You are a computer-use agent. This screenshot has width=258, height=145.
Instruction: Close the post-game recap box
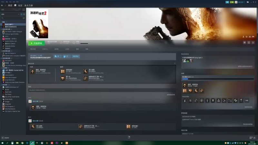coord(175,63)
